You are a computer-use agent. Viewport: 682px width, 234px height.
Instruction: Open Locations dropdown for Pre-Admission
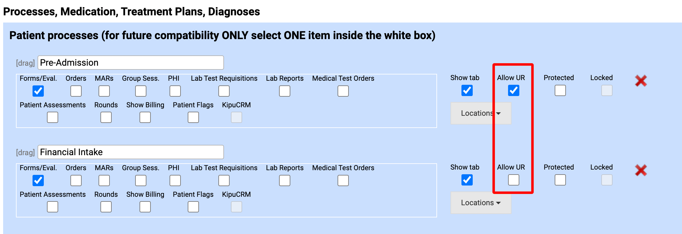(481, 113)
